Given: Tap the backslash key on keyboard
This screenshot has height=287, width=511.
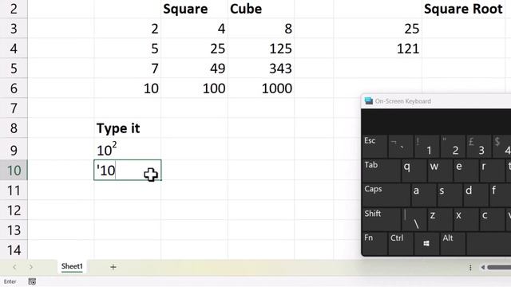Looking at the screenshot, I should click(x=414, y=219).
